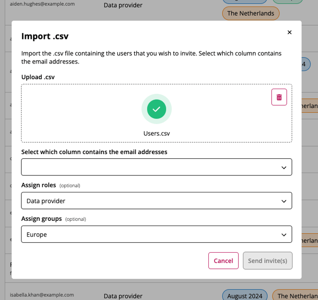Open Assign groups dropdown arrow
The height and width of the screenshot is (300, 318).
tap(284, 235)
